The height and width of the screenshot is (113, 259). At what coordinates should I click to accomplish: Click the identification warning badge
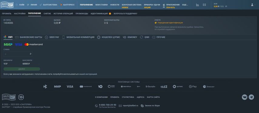tap(110, 14)
